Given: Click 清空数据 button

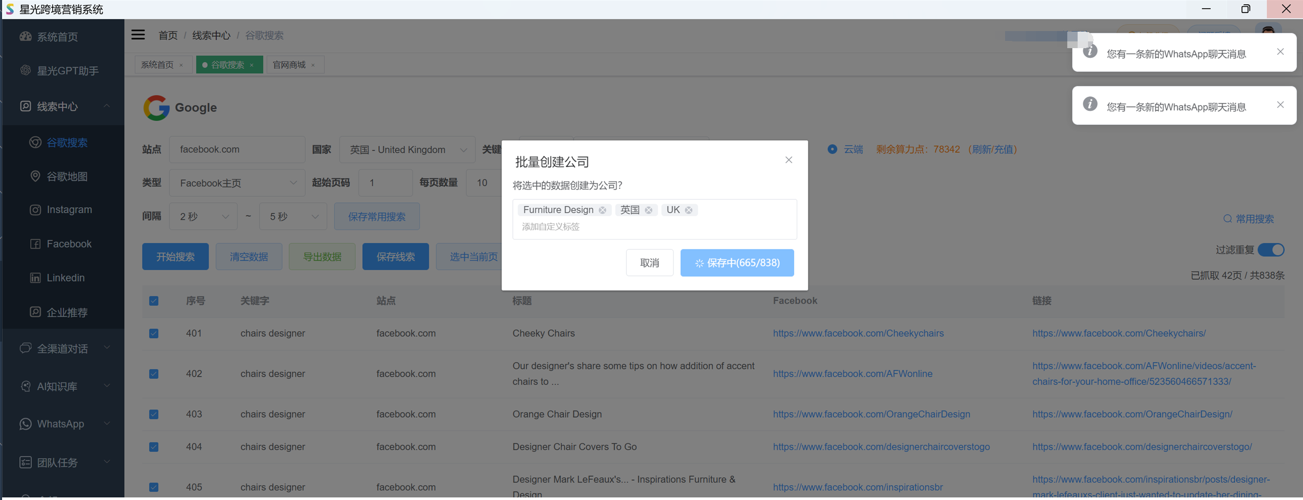Looking at the screenshot, I should coord(249,257).
